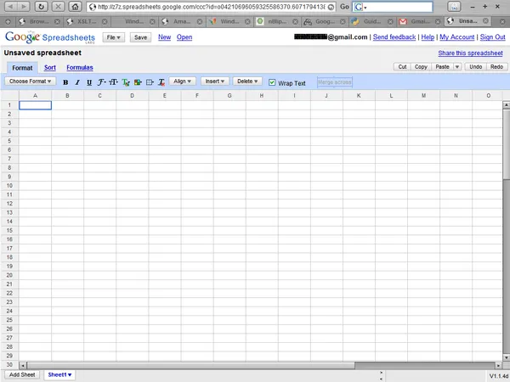Open the text color picker
510x382 pixels.
click(126, 82)
